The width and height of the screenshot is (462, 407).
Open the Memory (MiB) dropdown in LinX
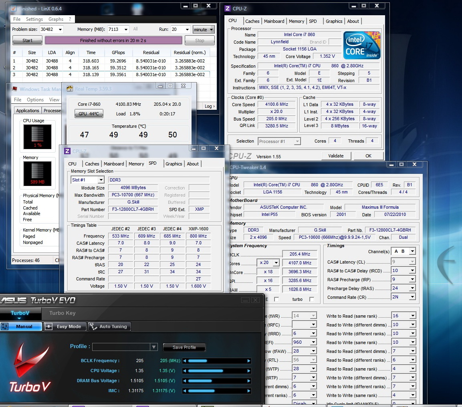[x=126, y=30]
